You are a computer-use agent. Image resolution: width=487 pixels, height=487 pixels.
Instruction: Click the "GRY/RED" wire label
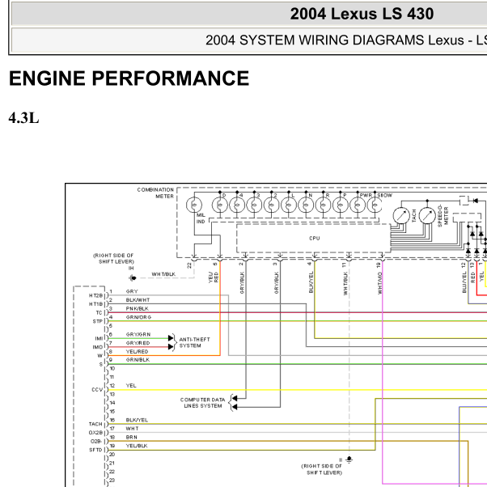tap(138, 343)
